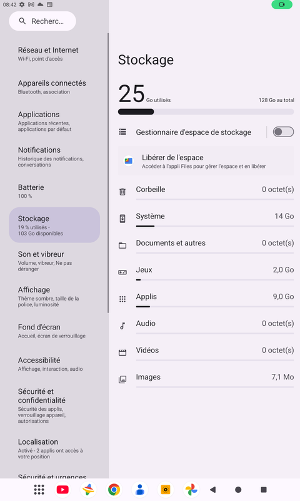The image size is (300, 501).
Task: Open the blue person app icon in taskbar
Action: pyautogui.click(x=139, y=490)
